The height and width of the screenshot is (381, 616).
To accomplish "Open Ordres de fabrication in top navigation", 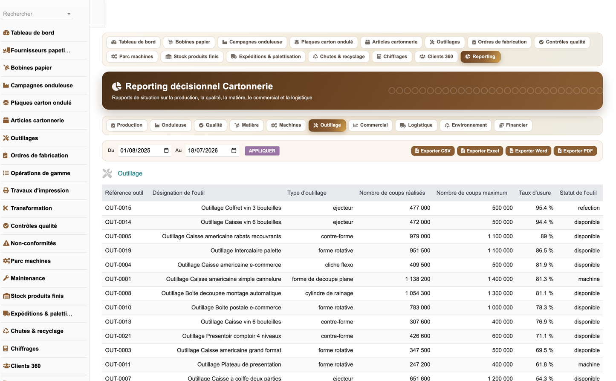I will click(x=499, y=42).
